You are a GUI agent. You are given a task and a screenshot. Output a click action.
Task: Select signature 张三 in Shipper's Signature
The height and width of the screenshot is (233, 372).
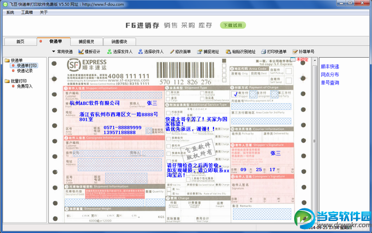pyautogui.click(x=275, y=153)
